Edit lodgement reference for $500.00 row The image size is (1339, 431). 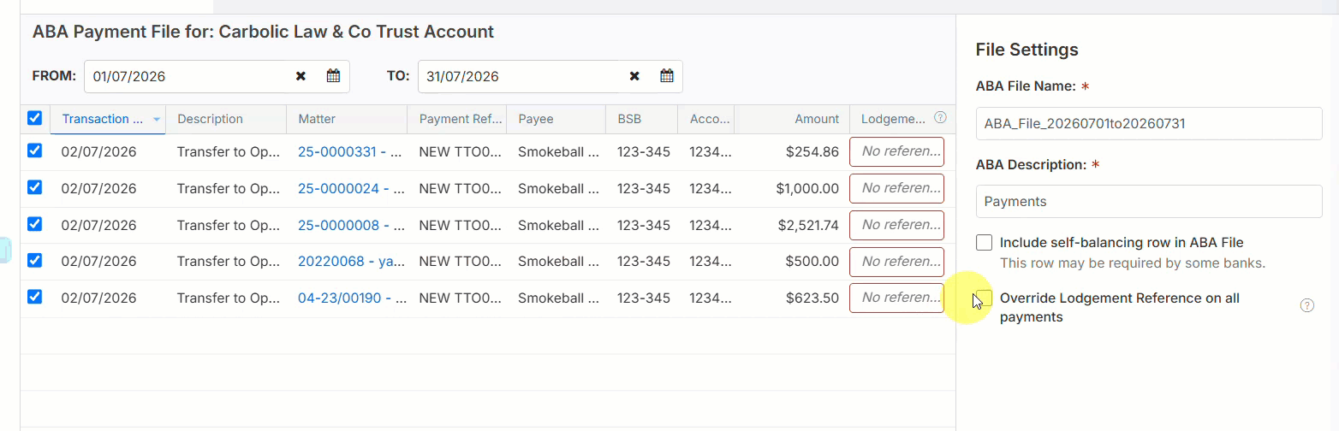(896, 261)
